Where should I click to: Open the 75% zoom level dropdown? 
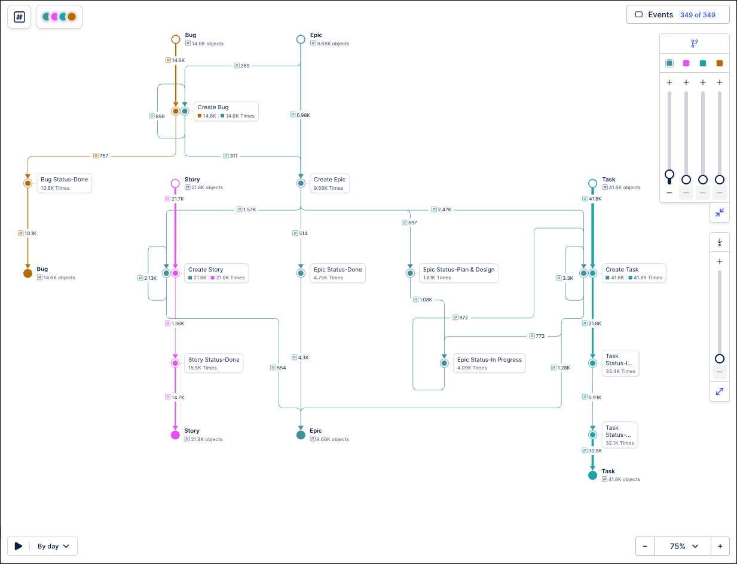pyautogui.click(x=683, y=546)
